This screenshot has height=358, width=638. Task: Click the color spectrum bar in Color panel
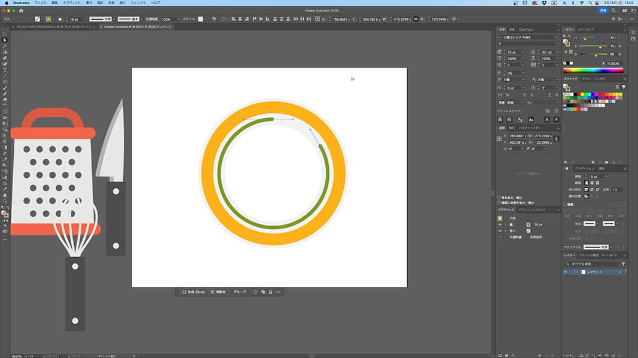[593, 70]
